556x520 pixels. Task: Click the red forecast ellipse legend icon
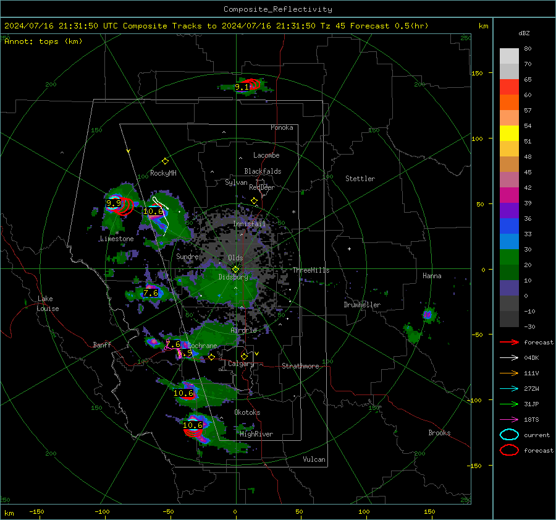[x=509, y=450]
